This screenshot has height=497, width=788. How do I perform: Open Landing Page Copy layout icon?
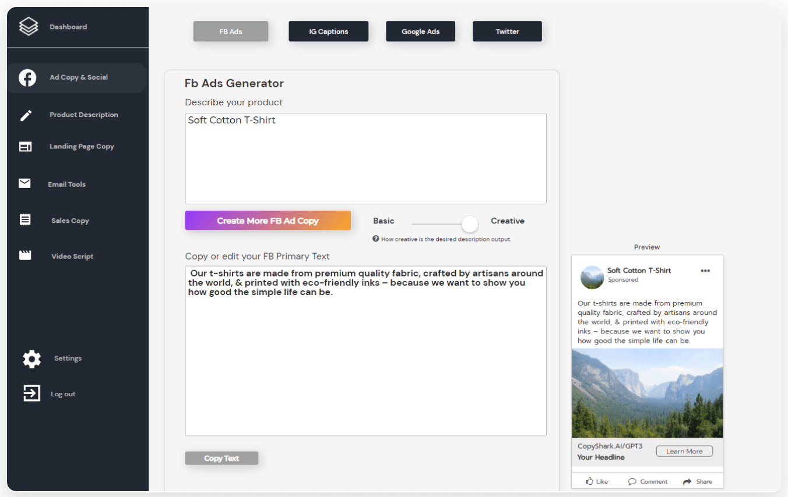[x=25, y=147]
